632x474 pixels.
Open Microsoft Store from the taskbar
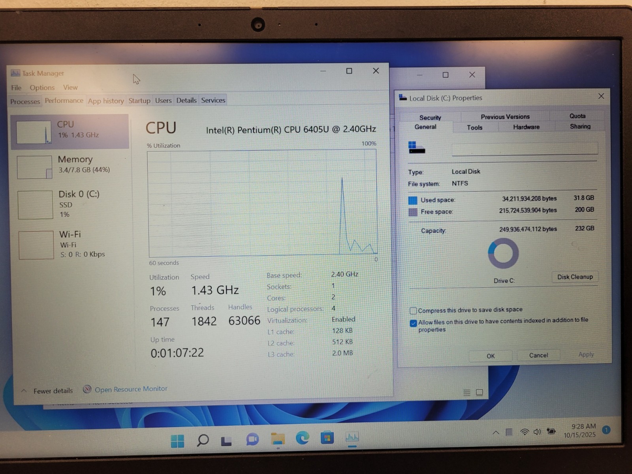327,438
